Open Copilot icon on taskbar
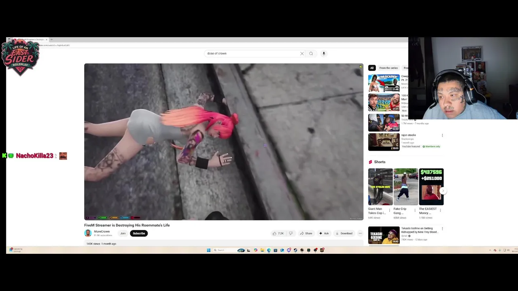518x291 pixels. coord(255,250)
